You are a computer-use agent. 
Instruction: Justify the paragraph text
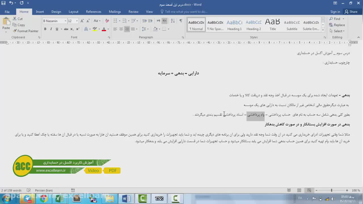pyautogui.click(x=133, y=29)
